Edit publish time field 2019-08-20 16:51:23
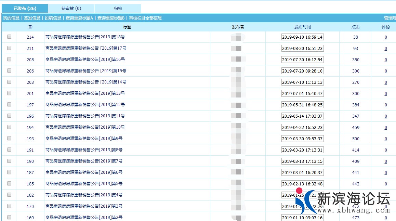Image resolution: width=396 pixels, height=221 pixels. click(x=302, y=49)
